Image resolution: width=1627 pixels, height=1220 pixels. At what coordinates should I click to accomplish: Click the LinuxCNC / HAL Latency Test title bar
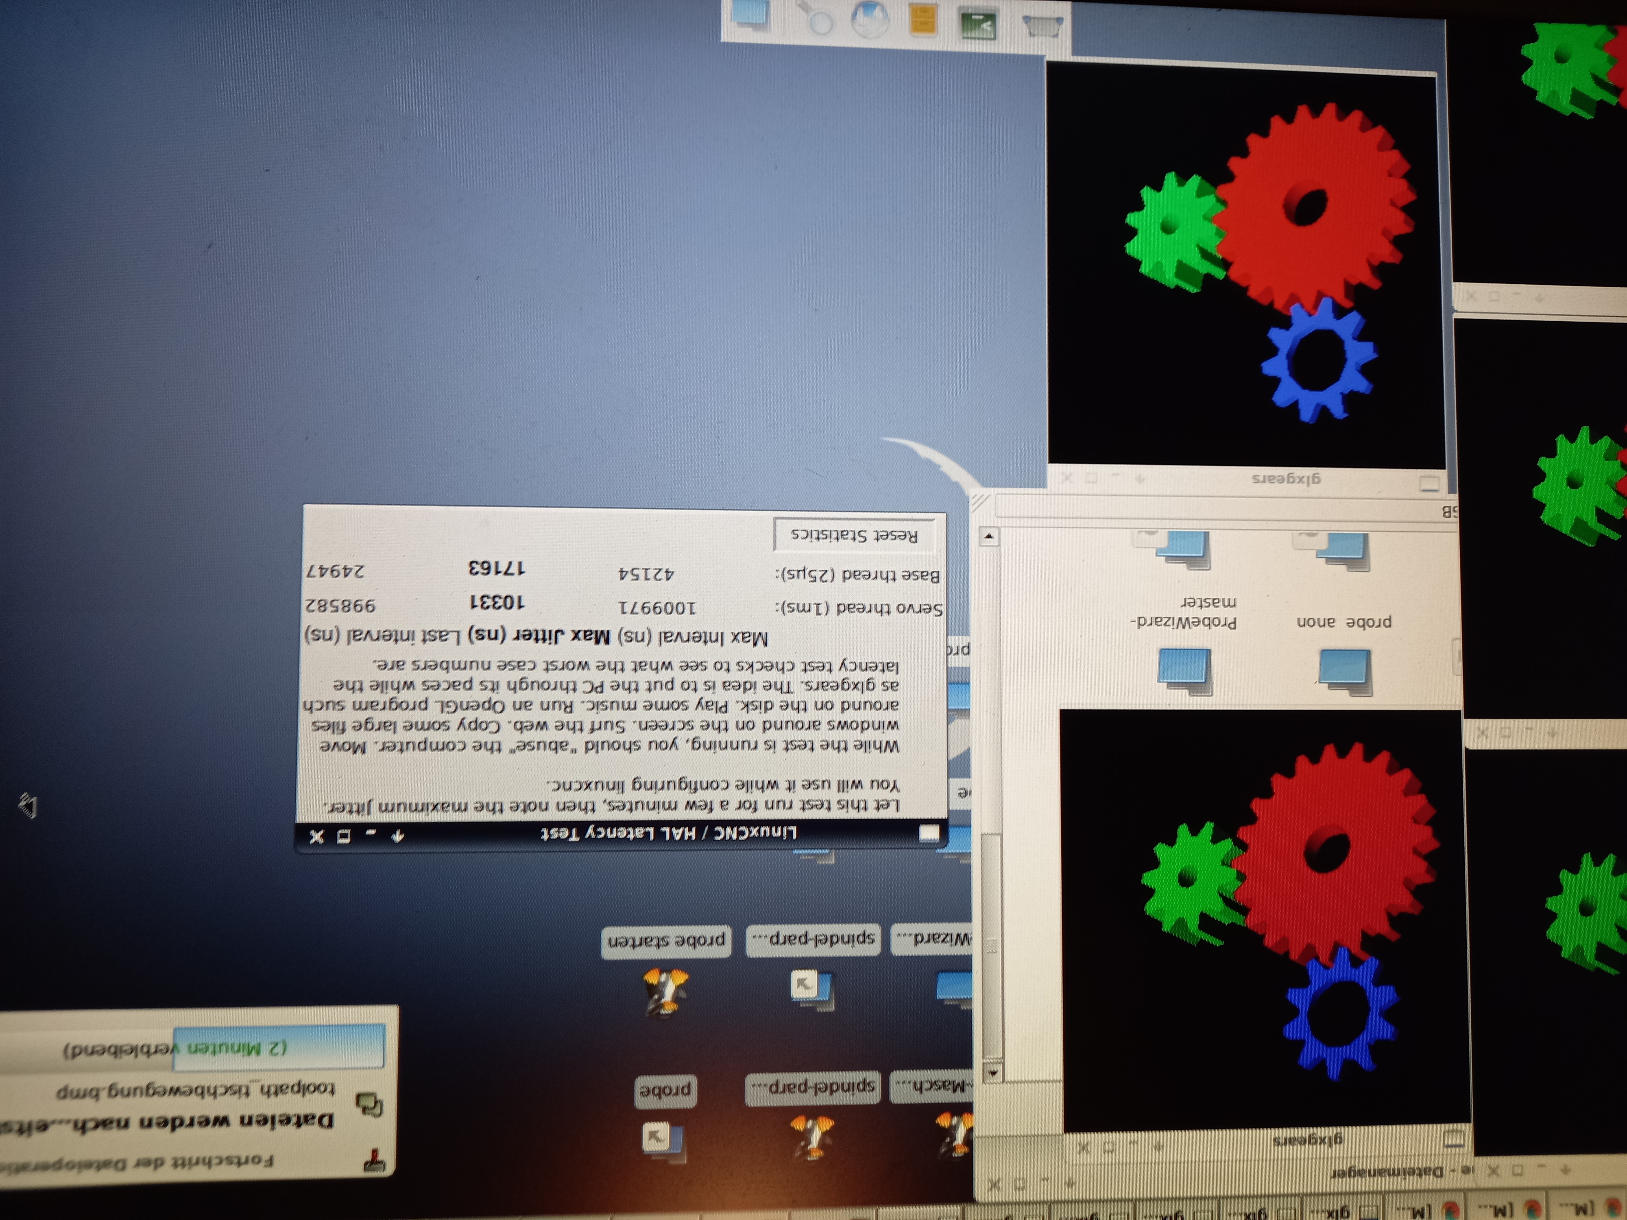click(668, 833)
